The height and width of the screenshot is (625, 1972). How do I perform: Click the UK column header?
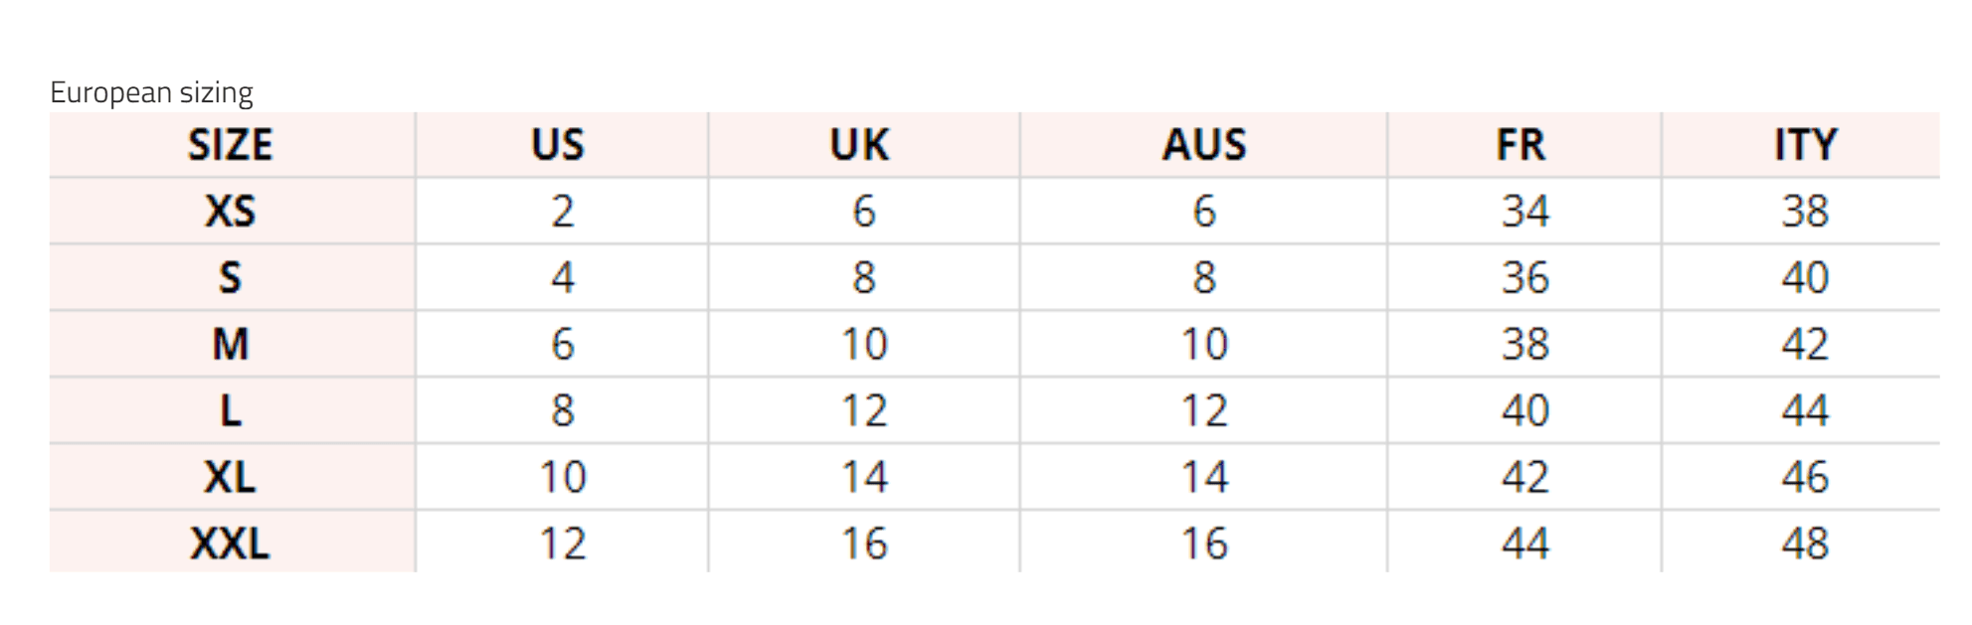860,145
